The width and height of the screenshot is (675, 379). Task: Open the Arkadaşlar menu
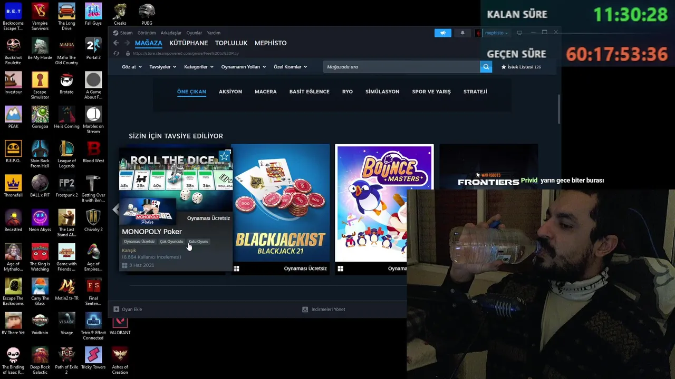pyautogui.click(x=171, y=33)
